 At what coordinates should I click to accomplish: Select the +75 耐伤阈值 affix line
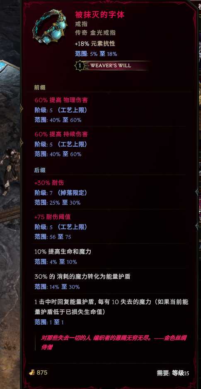click(53, 217)
